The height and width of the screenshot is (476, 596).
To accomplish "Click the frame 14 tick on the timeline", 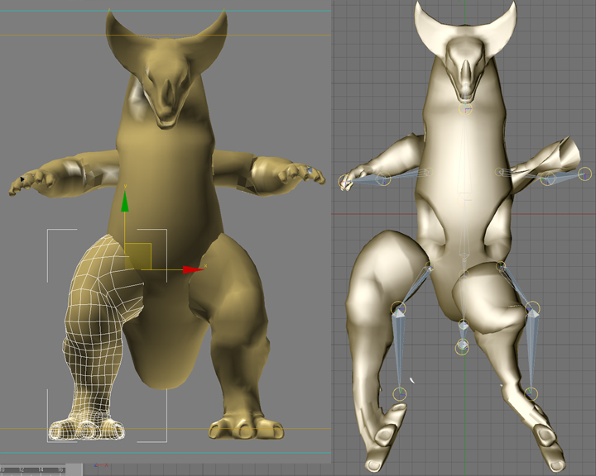I will tap(41, 470).
